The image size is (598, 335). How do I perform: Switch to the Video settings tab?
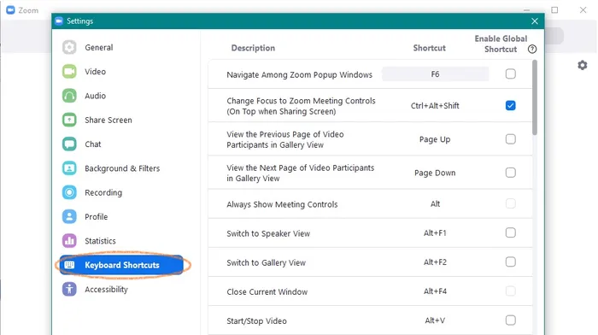point(122,71)
